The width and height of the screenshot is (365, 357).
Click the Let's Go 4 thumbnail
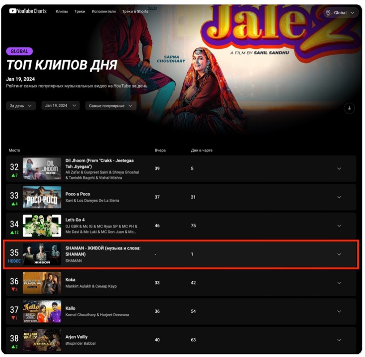coord(42,226)
